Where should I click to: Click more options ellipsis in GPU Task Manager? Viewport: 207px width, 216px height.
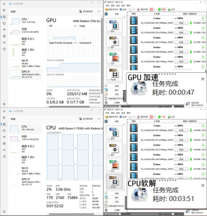(99, 11)
